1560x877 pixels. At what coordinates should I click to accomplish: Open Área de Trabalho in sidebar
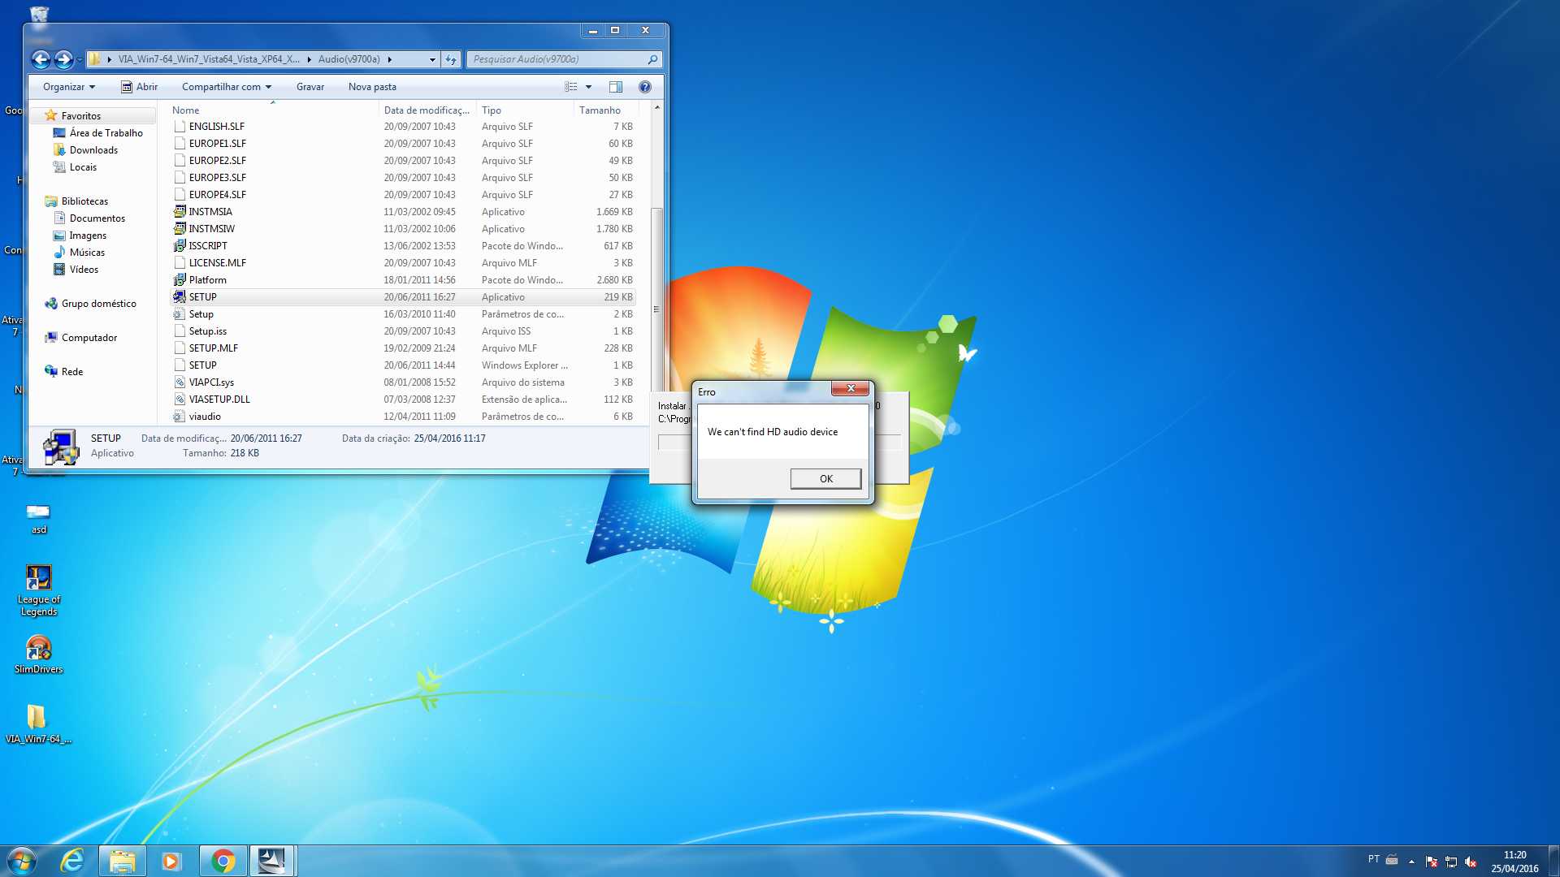click(x=106, y=133)
